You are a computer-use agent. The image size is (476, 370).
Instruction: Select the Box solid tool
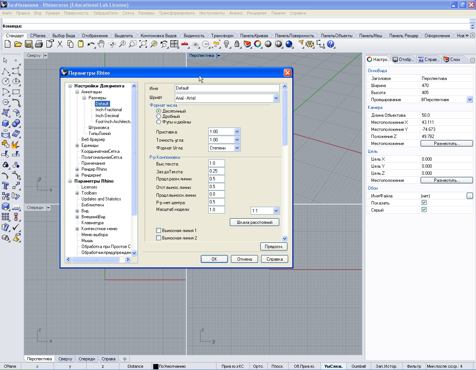(6, 123)
